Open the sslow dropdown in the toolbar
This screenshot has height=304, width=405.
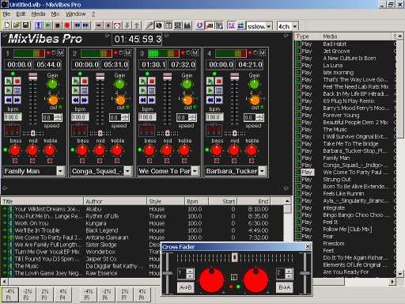pyautogui.click(x=269, y=26)
